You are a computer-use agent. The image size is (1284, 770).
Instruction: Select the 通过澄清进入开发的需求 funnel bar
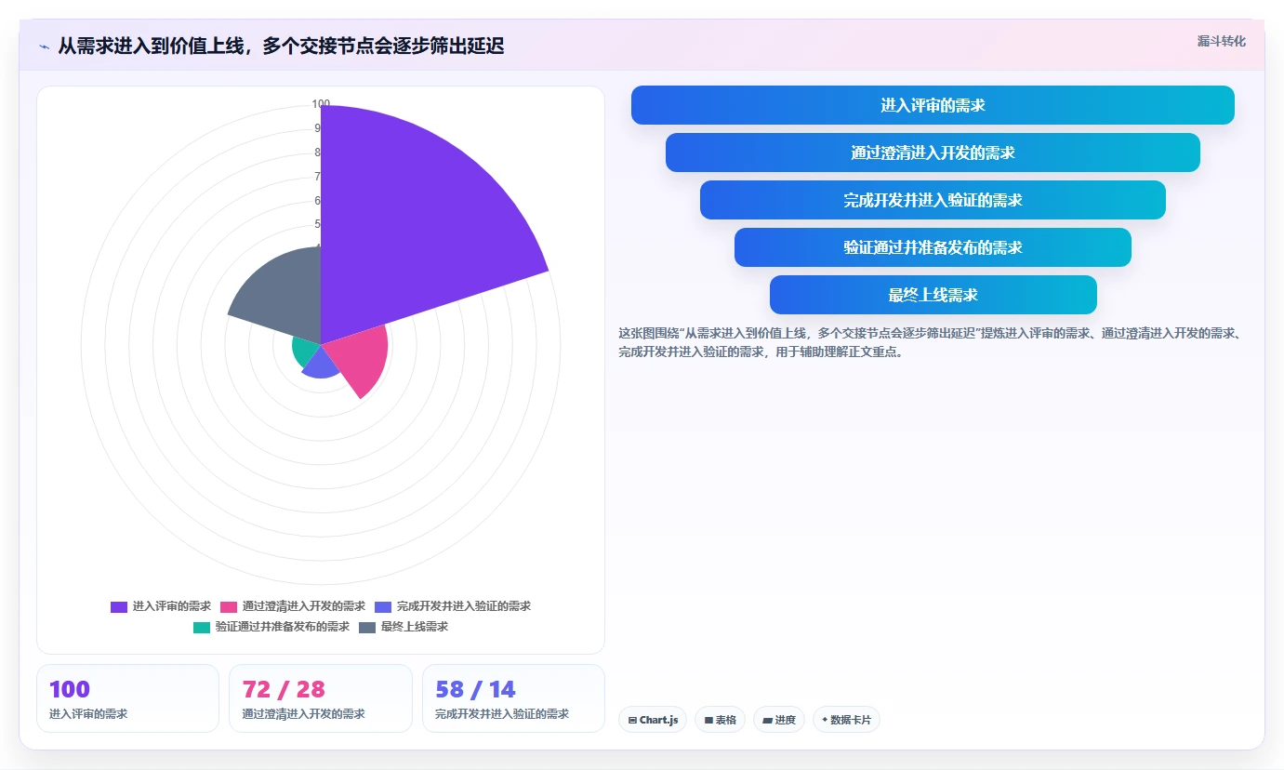933,153
